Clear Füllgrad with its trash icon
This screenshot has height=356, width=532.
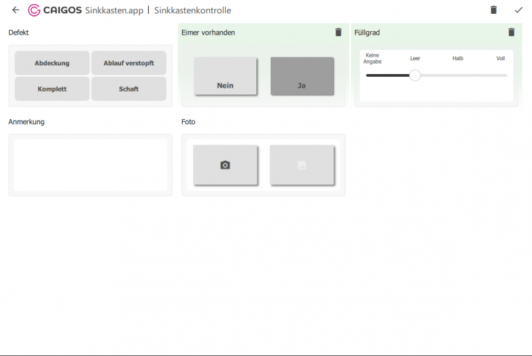point(511,33)
